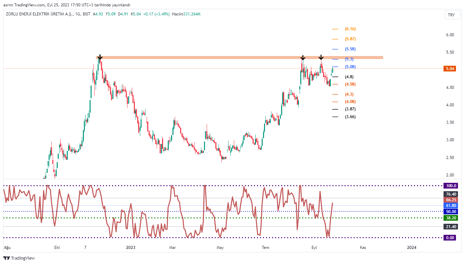465x264 pixels.
Task: Click the 'Mar' month label on time axis
Action: click(x=172, y=248)
